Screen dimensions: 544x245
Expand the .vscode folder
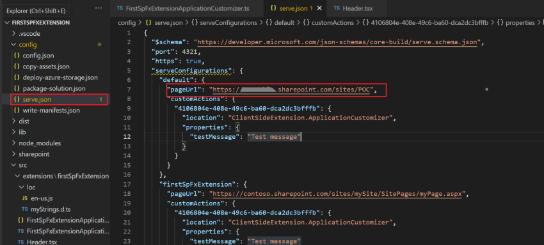coord(30,34)
